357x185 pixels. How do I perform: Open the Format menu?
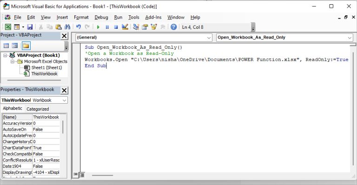tap(81, 17)
